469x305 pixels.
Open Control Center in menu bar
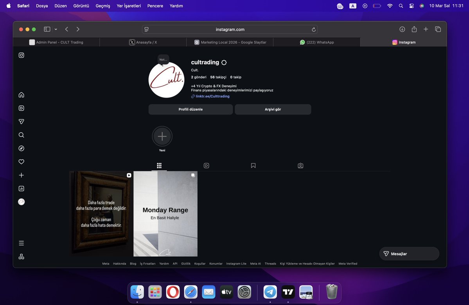411,6
